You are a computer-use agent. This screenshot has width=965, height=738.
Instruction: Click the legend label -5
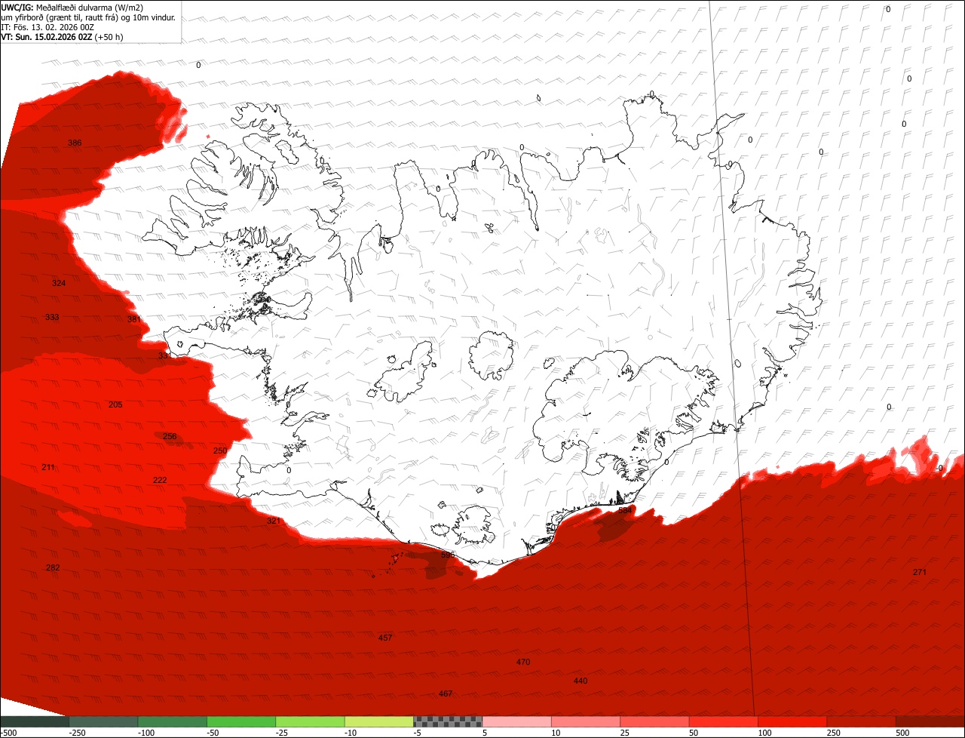419,733
